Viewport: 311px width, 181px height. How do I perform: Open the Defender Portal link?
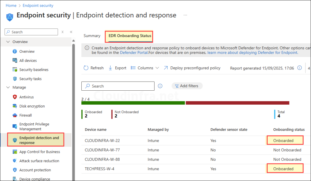(134, 52)
